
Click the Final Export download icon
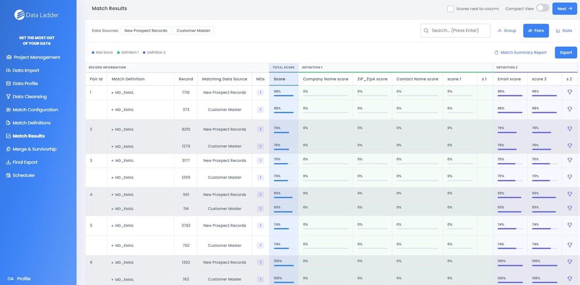(9, 162)
